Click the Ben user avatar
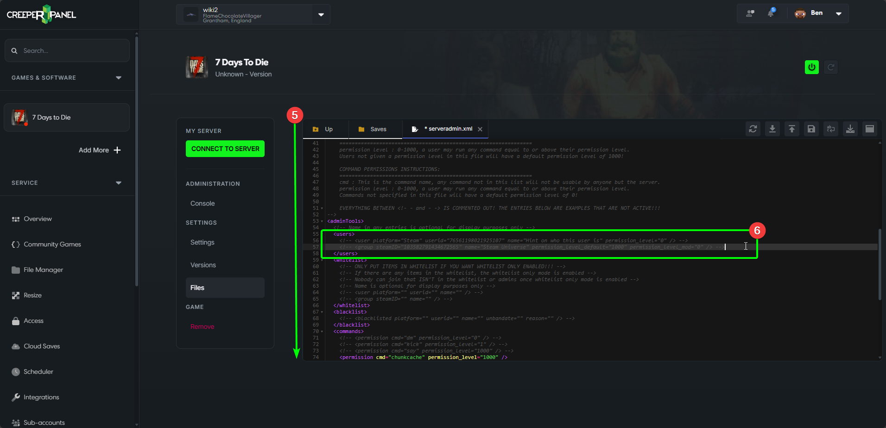This screenshot has height=428, width=886. point(800,13)
